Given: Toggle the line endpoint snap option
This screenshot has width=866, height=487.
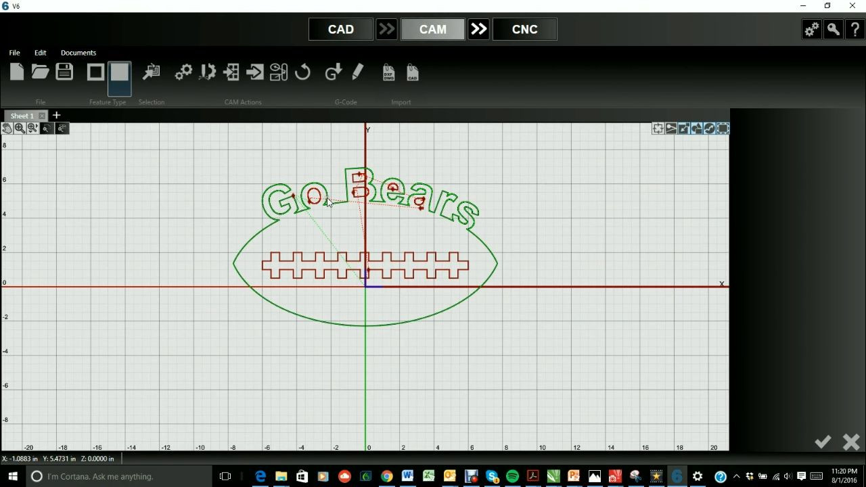Looking at the screenshot, I should 671,129.
